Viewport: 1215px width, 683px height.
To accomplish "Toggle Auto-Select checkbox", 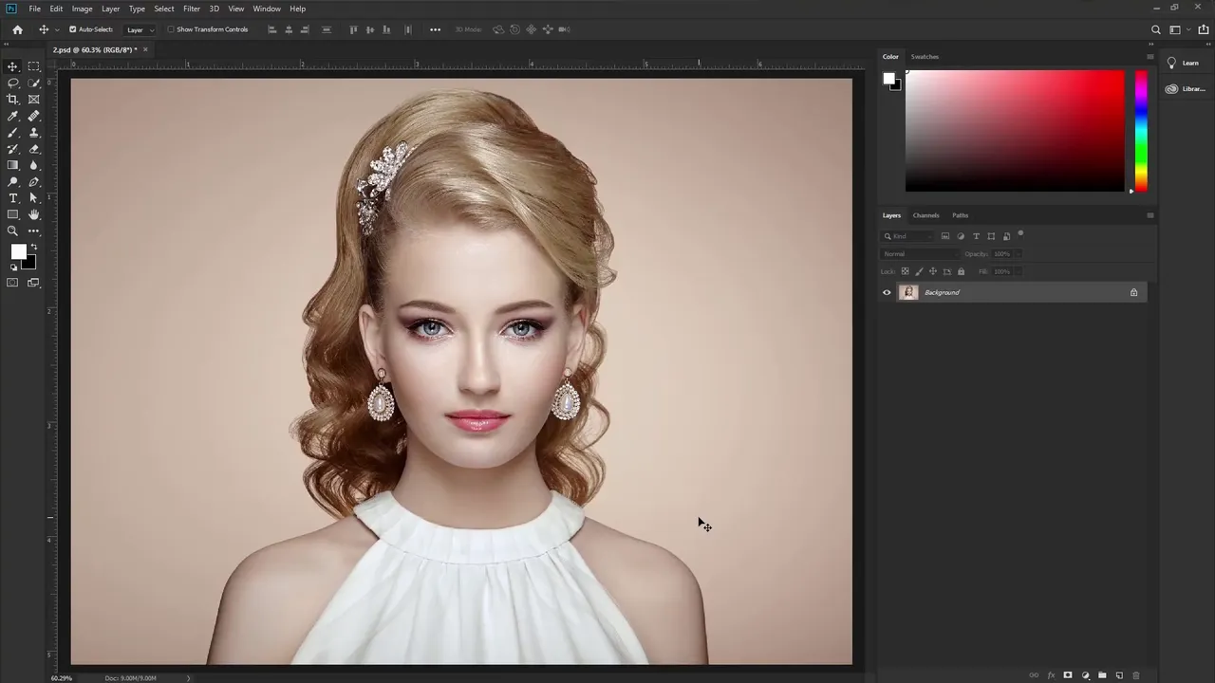I will click(x=72, y=29).
